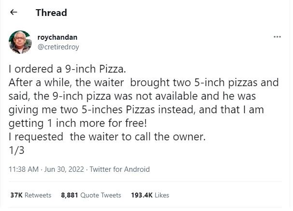The height and width of the screenshot is (211, 293).
Task: Open the three-dot more options menu
Action: [277, 37]
